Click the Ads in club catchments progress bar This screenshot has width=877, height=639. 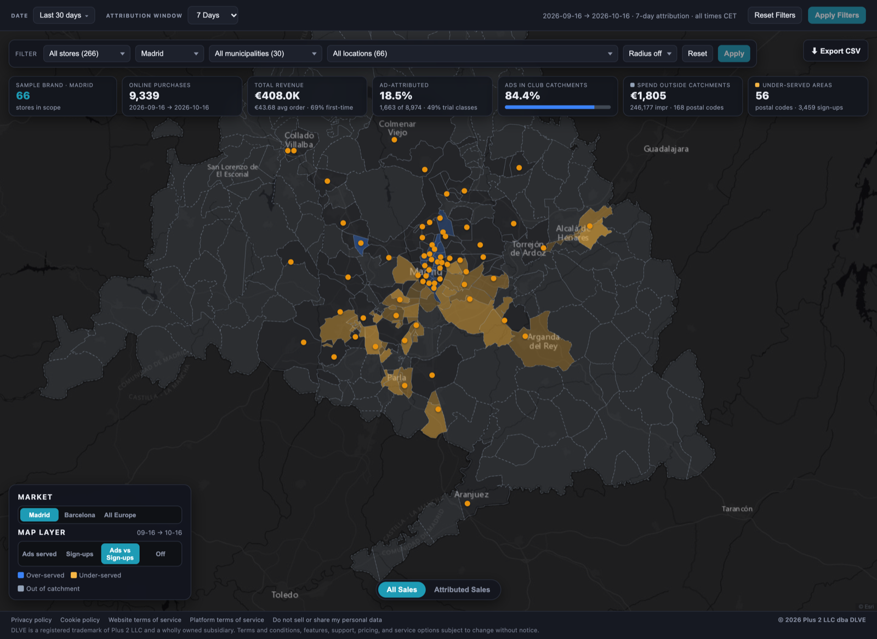pos(557,107)
